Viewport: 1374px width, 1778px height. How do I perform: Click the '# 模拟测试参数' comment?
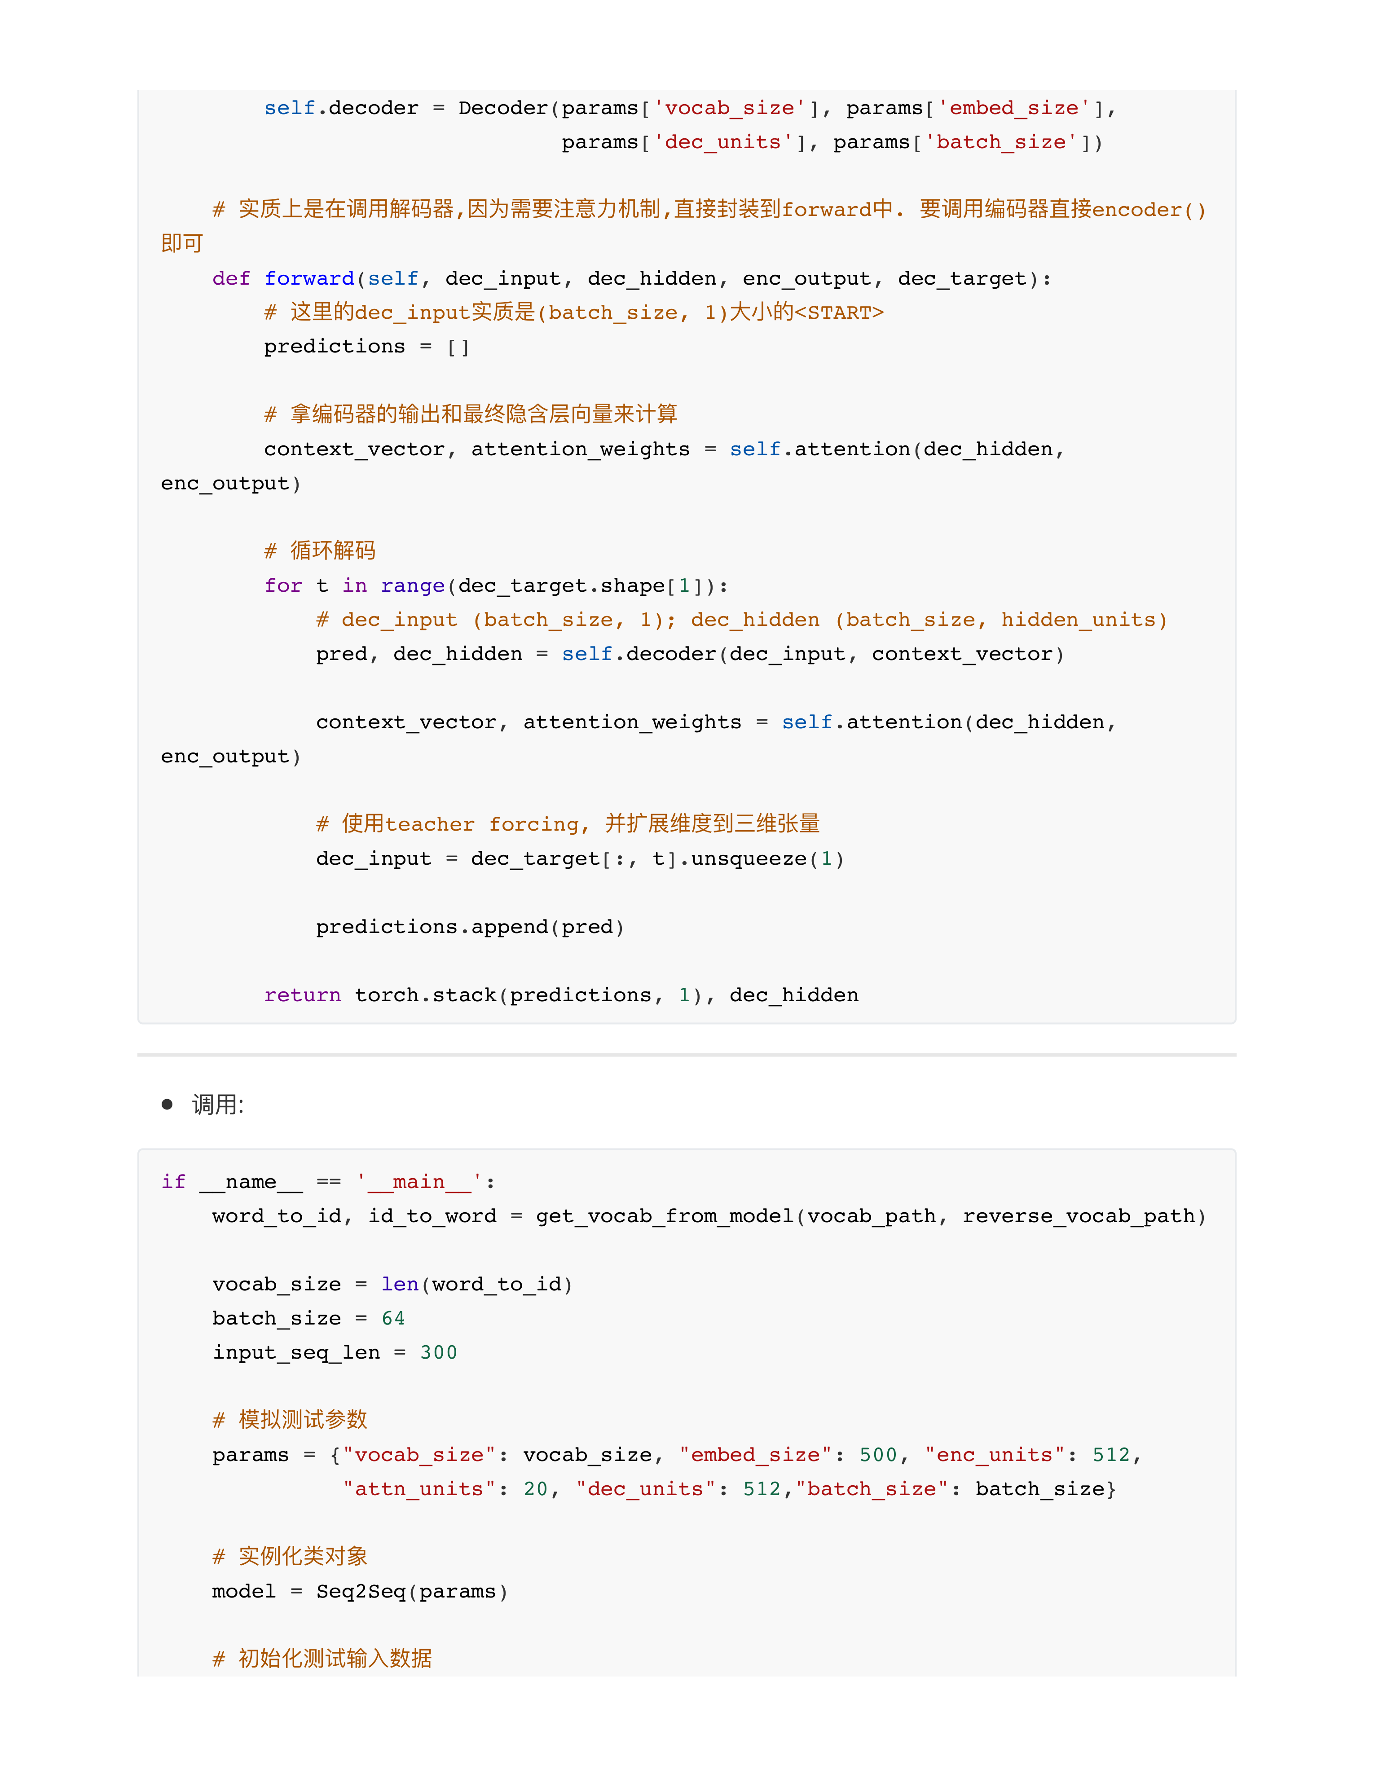click(290, 1420)
